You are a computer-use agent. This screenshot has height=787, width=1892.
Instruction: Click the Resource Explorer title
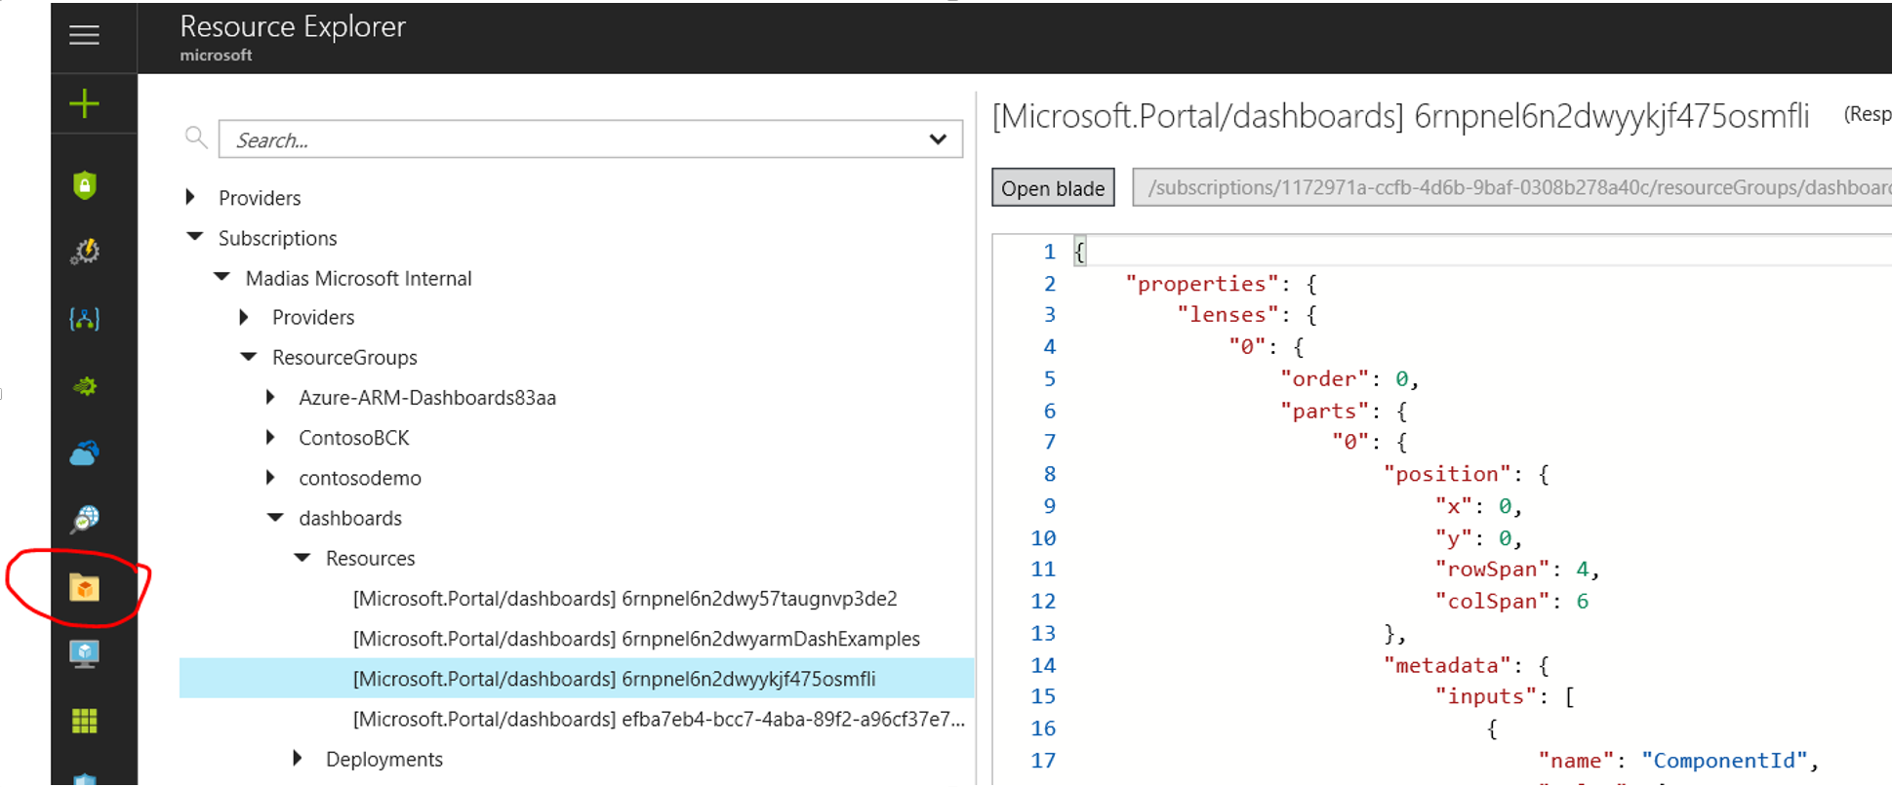tap(293, 27)
